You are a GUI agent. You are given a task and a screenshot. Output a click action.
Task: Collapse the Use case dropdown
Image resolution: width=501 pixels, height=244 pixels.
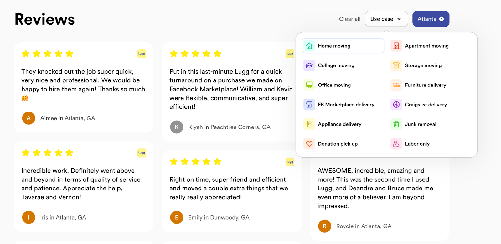(386, 19)
